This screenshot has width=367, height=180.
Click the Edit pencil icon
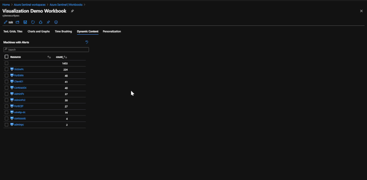(x=5, y=22)
